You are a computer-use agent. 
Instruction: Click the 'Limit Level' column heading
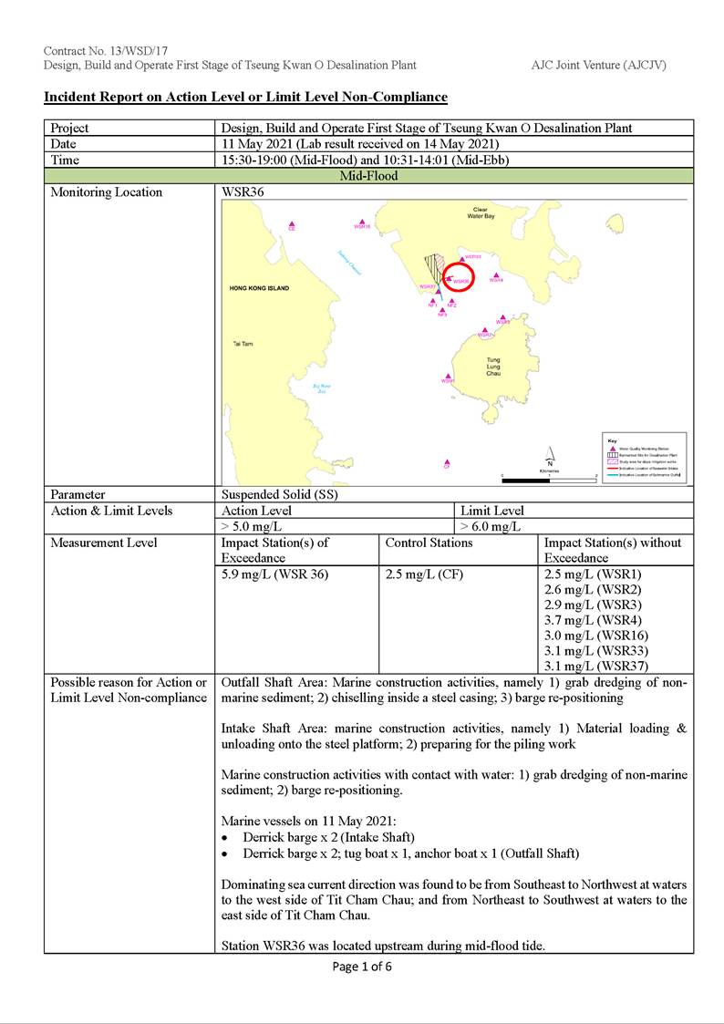[x=491, y=511]
